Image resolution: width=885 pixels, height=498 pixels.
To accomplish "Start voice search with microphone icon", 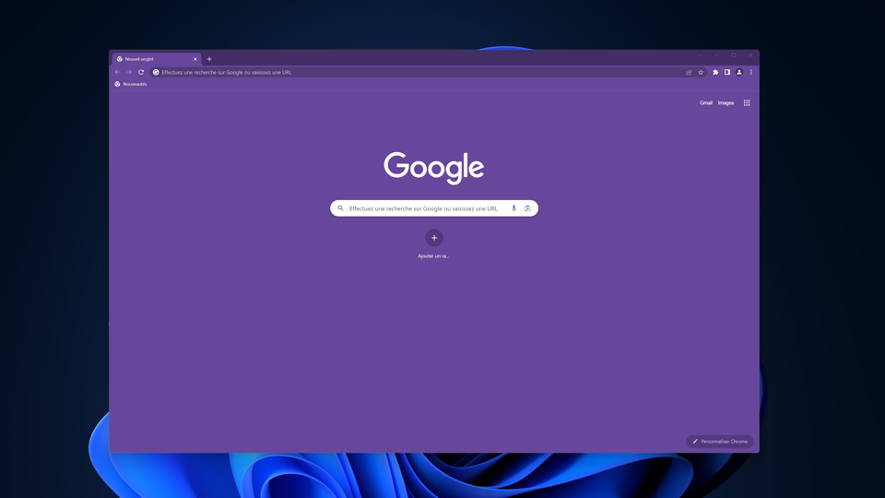I will coord(513,208).
